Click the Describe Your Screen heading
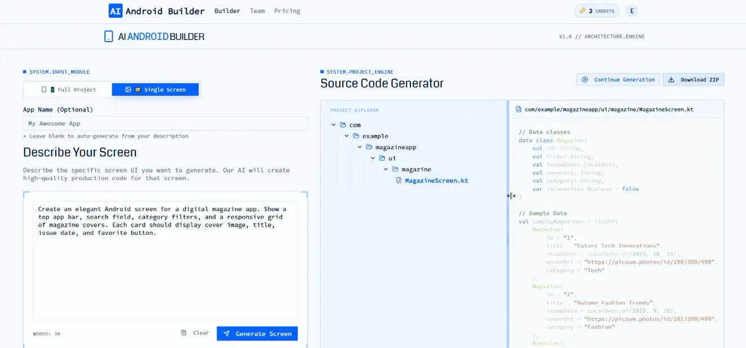This screenshot has height=348, width=746. (80, 152)
